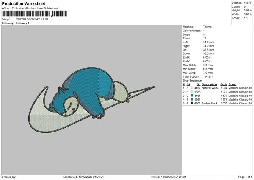
Task: Select the Stop Sequence label
Action: tap(193, 80)
